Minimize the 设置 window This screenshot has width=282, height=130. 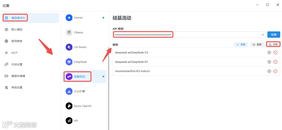click(x=257, y=5)
